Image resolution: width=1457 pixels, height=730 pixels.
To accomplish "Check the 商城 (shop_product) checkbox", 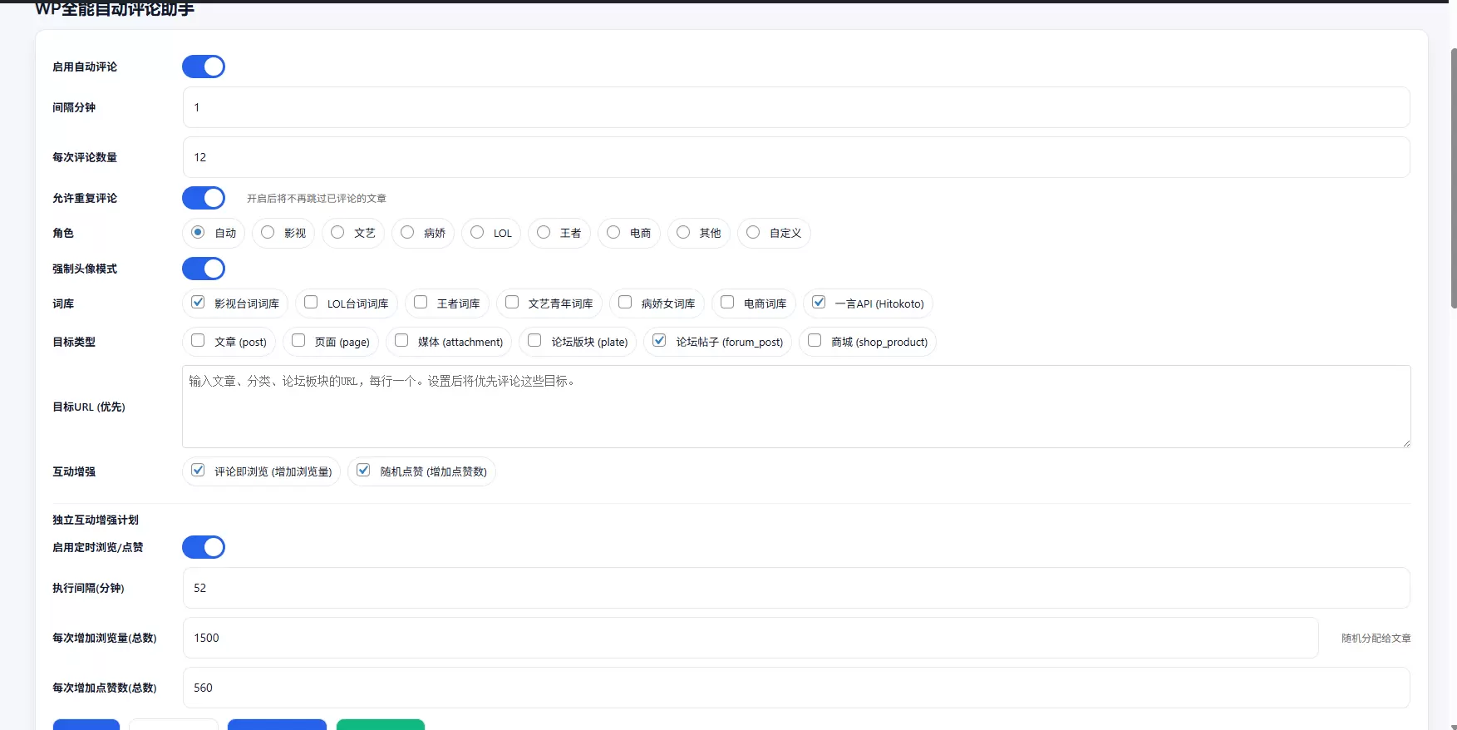I will (x=815, y=341).
